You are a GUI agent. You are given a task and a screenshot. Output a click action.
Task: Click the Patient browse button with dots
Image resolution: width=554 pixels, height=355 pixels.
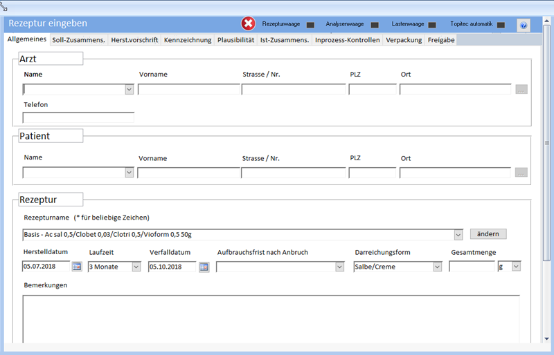[x=521, y=173]
